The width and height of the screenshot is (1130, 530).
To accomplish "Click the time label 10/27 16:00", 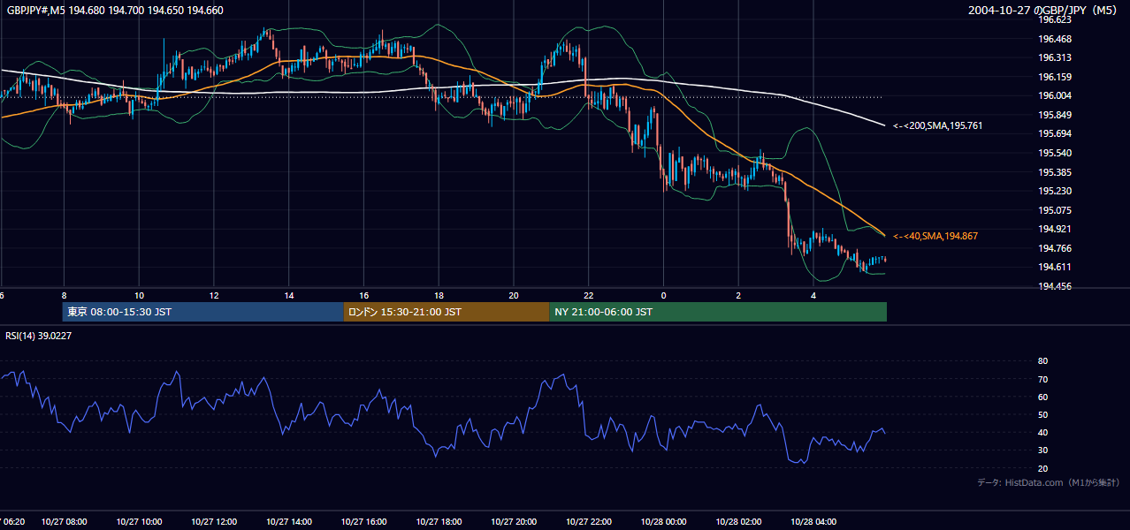I will pos(364,522).
